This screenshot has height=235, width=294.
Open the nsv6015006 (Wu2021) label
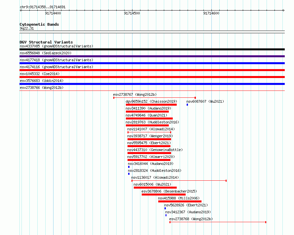point(152,184)
